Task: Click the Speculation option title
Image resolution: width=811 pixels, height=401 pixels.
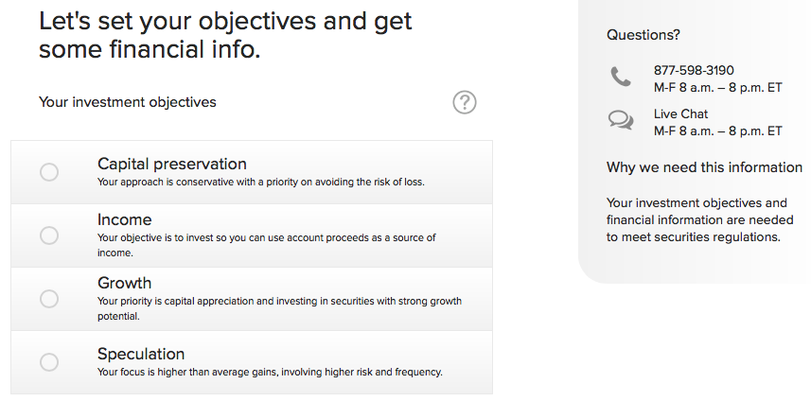Action: coord(141,354)
